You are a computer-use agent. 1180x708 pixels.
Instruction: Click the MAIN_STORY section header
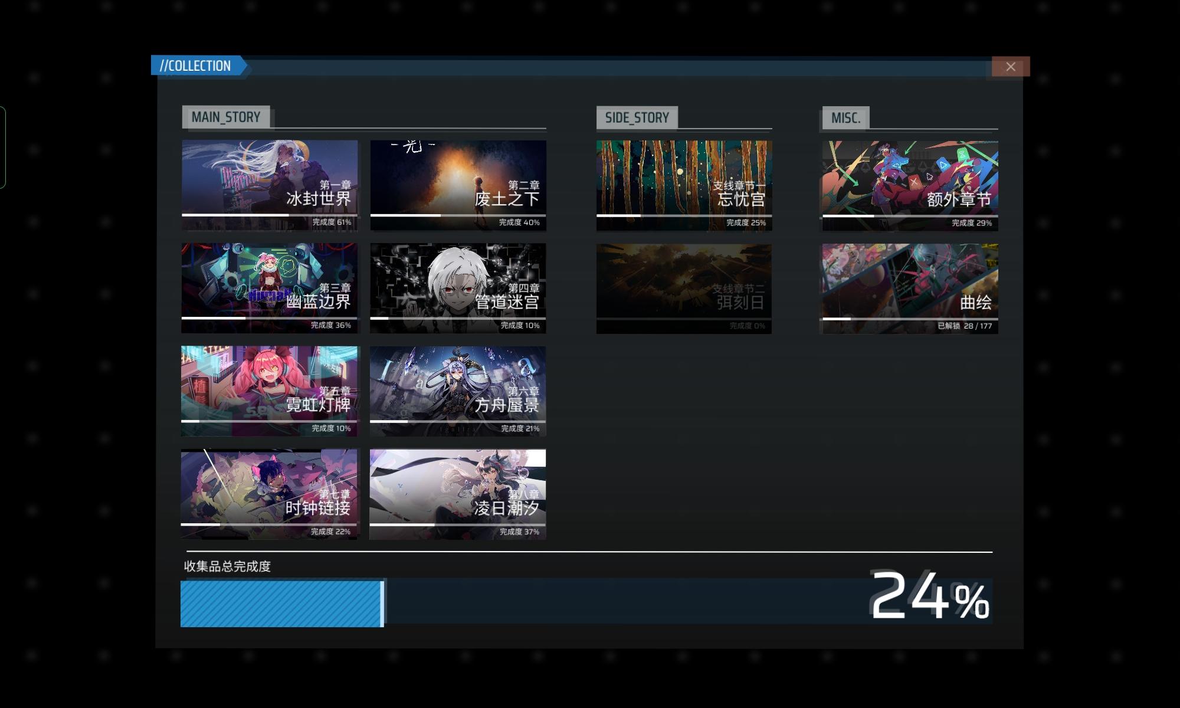[x=226, y=117]
